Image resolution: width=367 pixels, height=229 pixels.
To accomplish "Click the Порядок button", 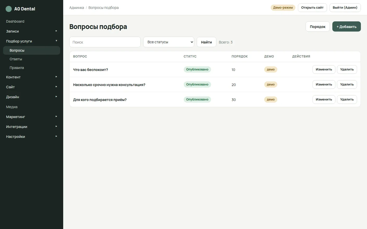I will [x=317, y=27].
